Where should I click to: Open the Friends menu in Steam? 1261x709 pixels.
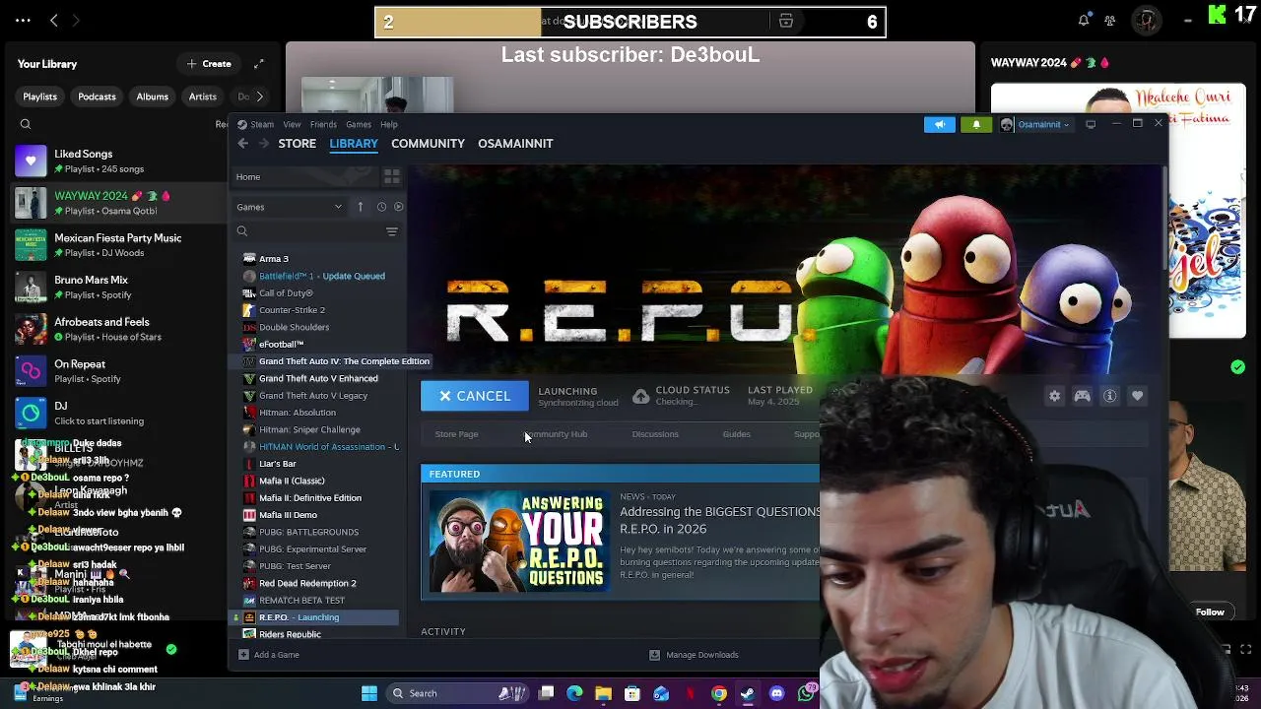[323, 124]
